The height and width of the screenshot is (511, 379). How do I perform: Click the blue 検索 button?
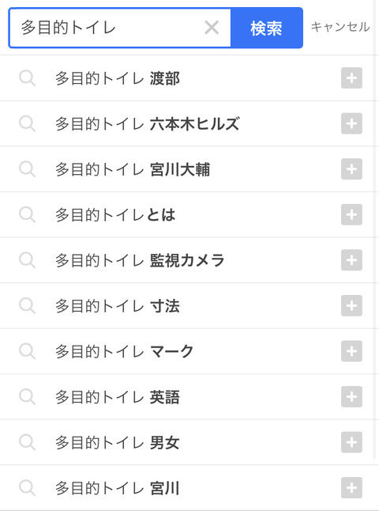[267, 28]
